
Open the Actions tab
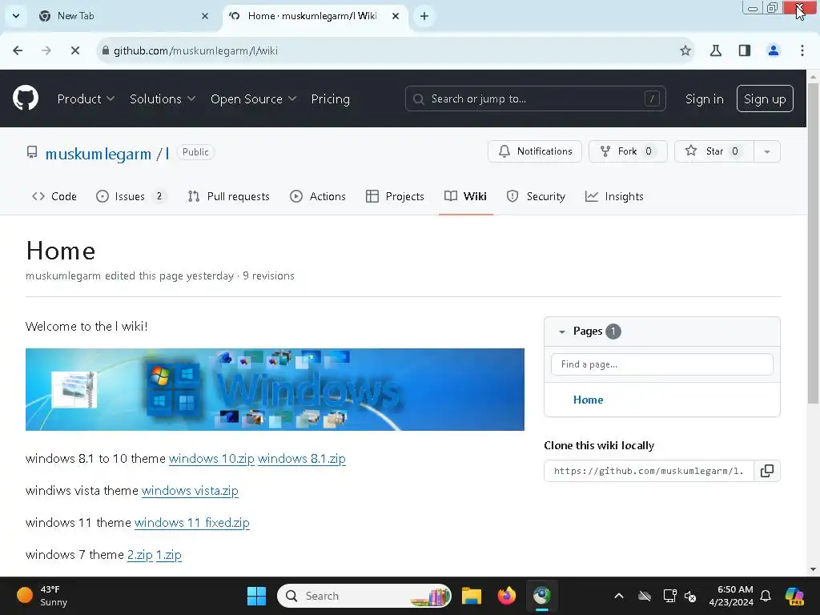[318, 196]
